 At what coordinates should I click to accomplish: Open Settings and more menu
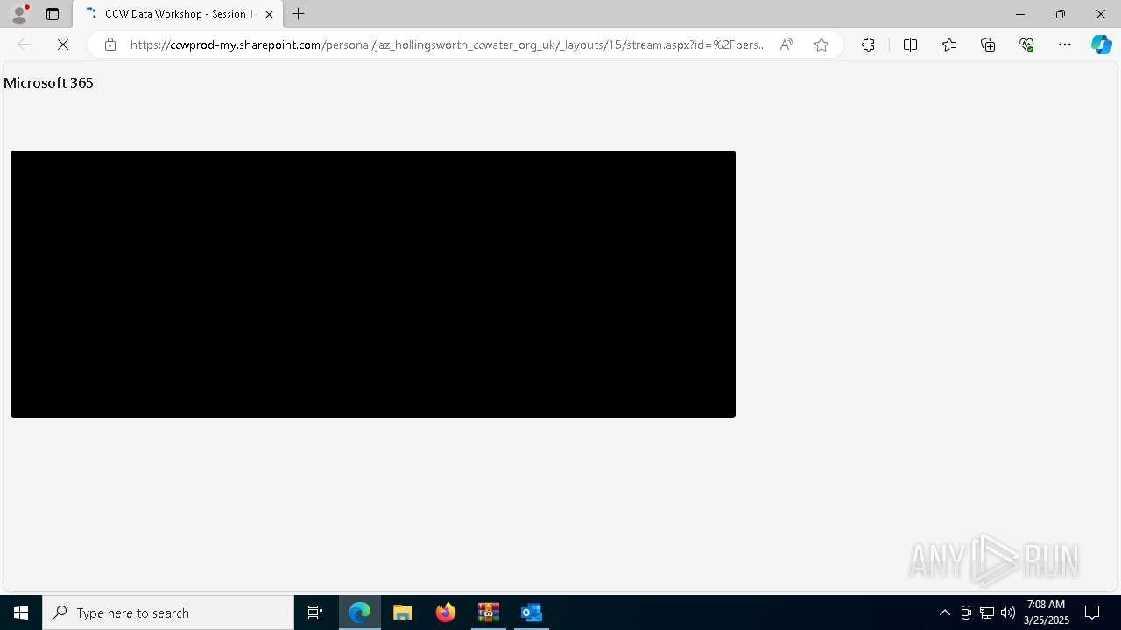point(1065,45)
